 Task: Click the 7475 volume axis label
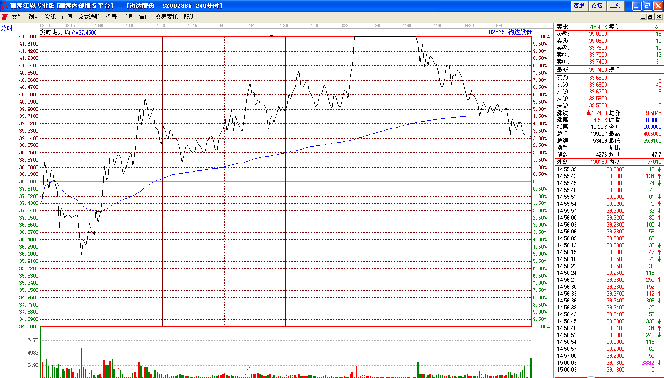coord(33,341)
